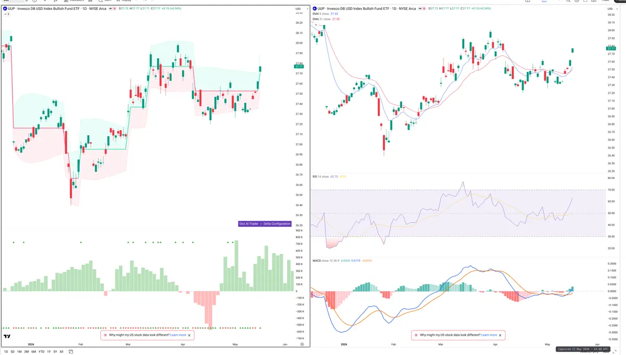Image resolution: width=626 pixels, height=355 pixels.
Task: Select the 3M date range
Action: [x=27, y=352]
